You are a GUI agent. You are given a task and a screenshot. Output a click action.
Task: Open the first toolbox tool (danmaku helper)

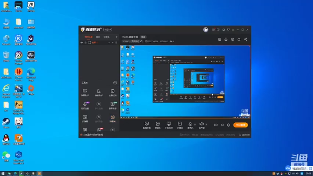85,93
